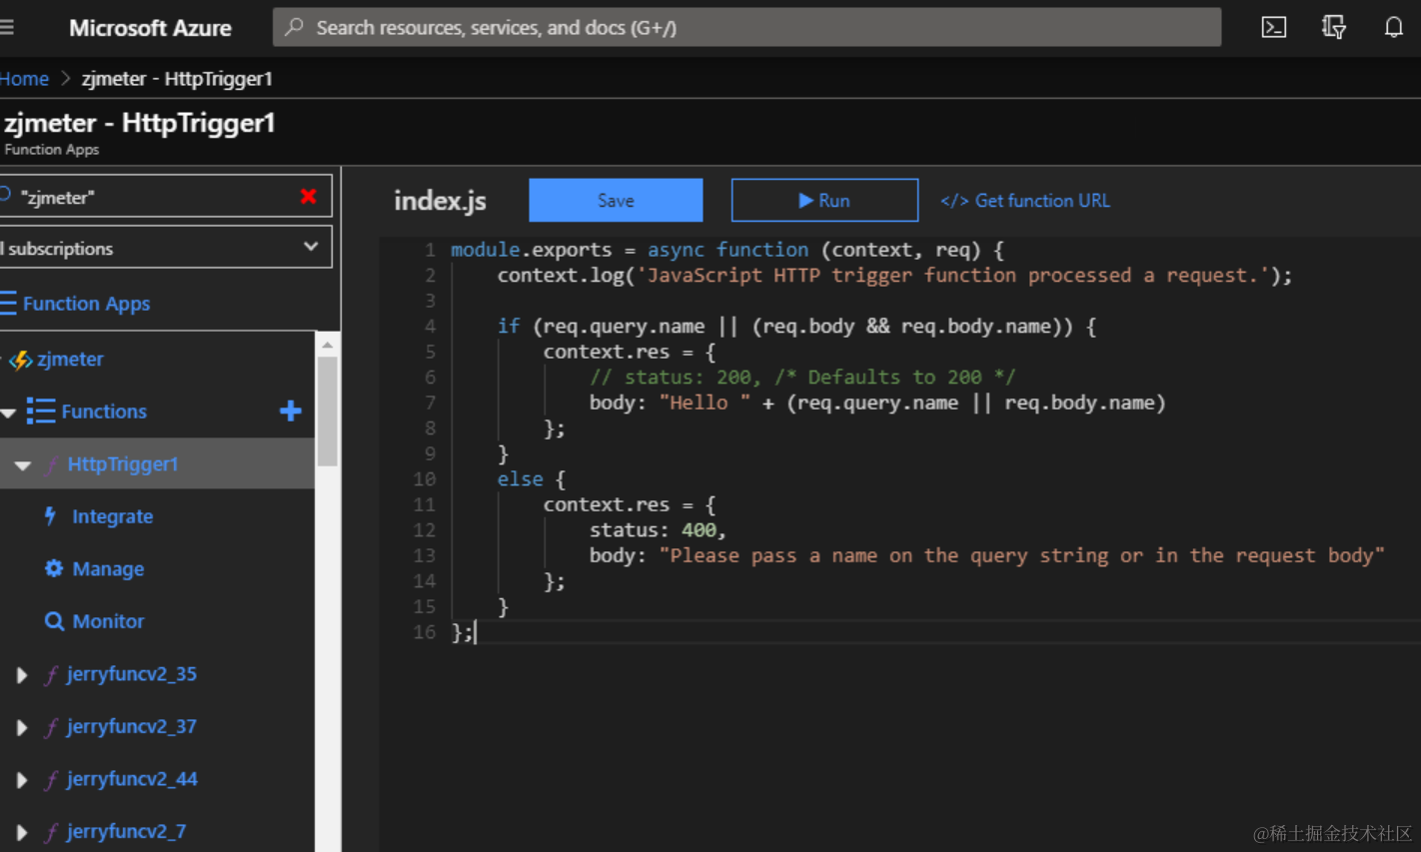Click the Integrate lightning icon
This screenshot has height=852, width=1421.
pos(50,516)
